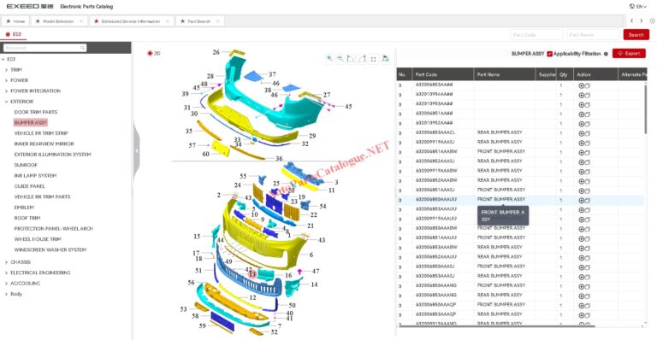Select the 2D view radio button

[x=150, y=53]
